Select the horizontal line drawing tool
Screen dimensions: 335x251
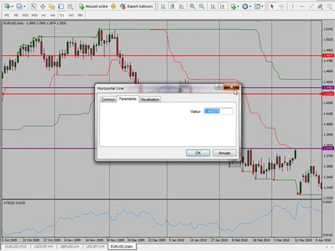[x=301, y=6]
